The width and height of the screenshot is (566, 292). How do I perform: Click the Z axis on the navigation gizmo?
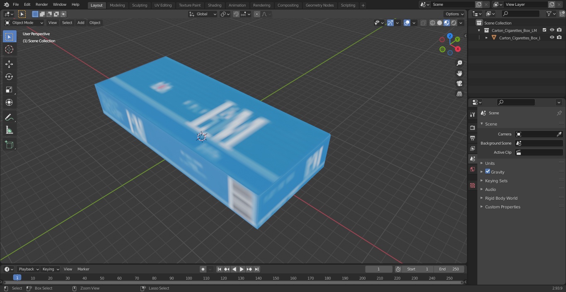pos(450,36)
